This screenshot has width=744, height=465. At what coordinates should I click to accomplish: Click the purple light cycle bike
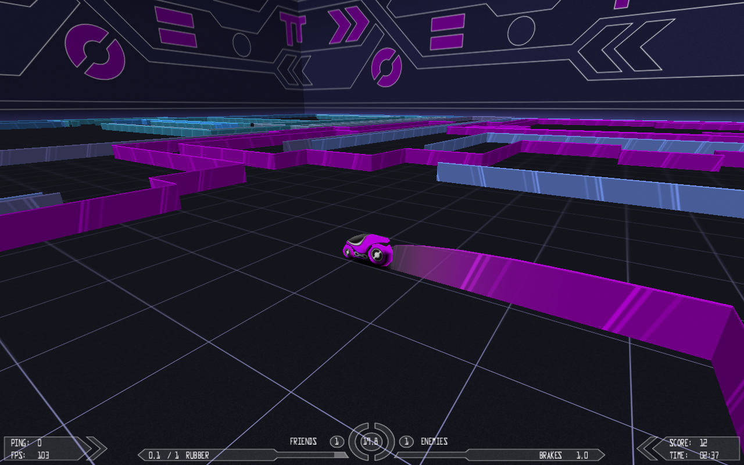pyautogui.click(x=368, y=250)
